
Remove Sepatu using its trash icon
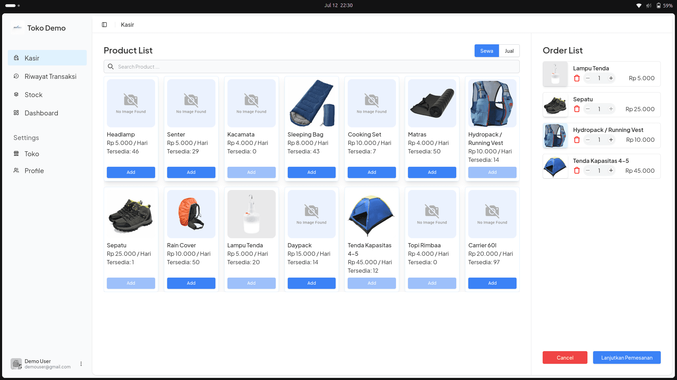577,109
